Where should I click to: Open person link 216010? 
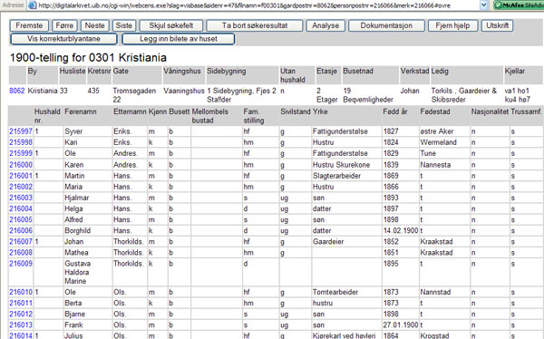tap(21, 292)
